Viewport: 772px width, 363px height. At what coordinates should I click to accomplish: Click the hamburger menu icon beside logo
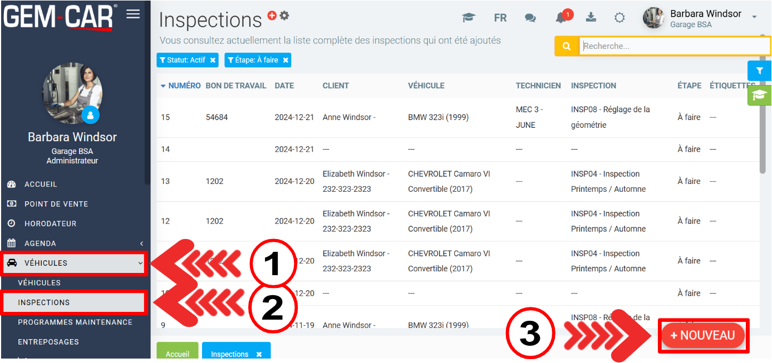tap(133, 14)
